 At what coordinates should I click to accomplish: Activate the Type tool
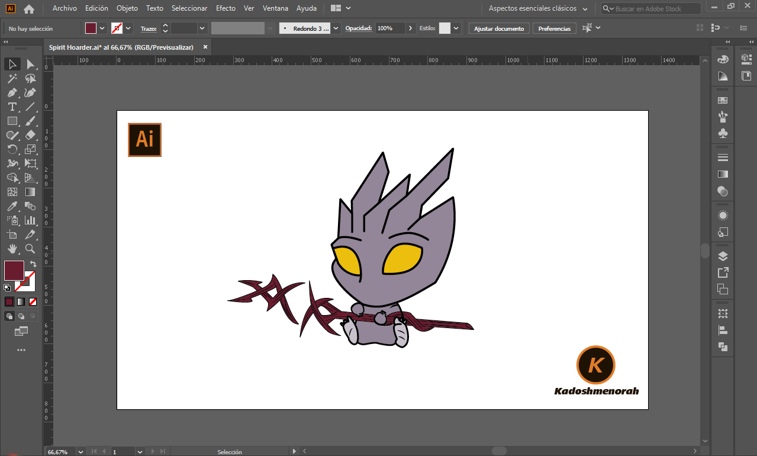12,107
